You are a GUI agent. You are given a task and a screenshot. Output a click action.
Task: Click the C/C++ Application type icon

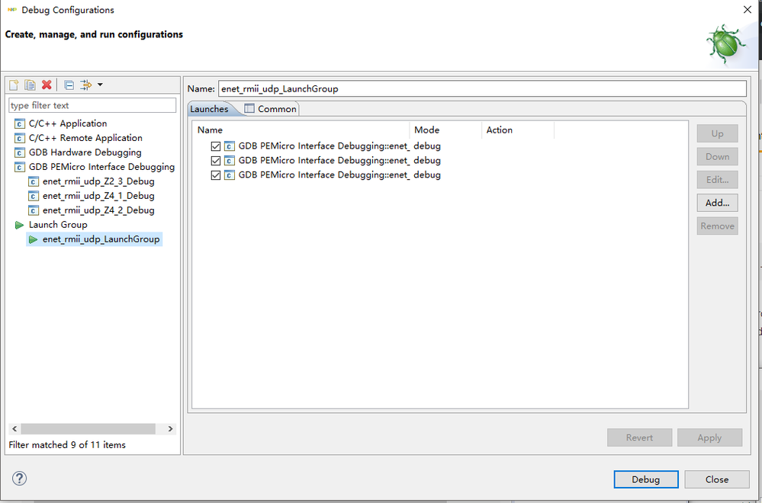pos(19,123)
